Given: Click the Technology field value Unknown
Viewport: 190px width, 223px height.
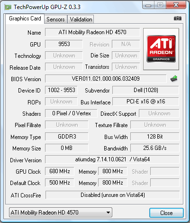Looking at the screenshot, I should point(64,56).
